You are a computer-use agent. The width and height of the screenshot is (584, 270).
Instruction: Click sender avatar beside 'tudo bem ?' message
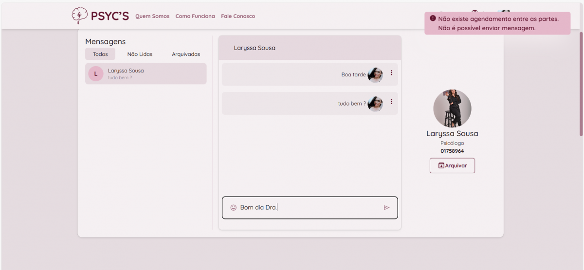(x=375, y=104)
